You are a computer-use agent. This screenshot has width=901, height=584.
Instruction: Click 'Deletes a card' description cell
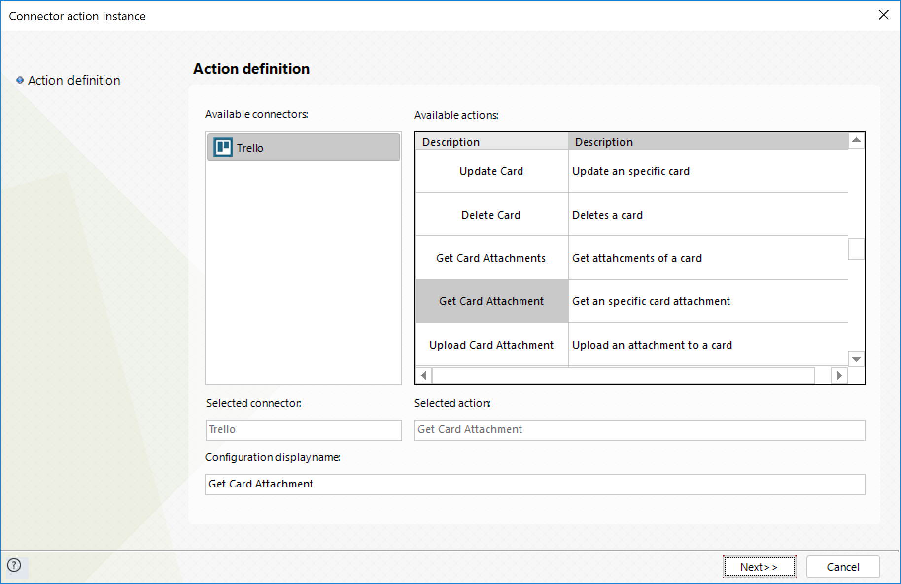click(x=708, y=215)
